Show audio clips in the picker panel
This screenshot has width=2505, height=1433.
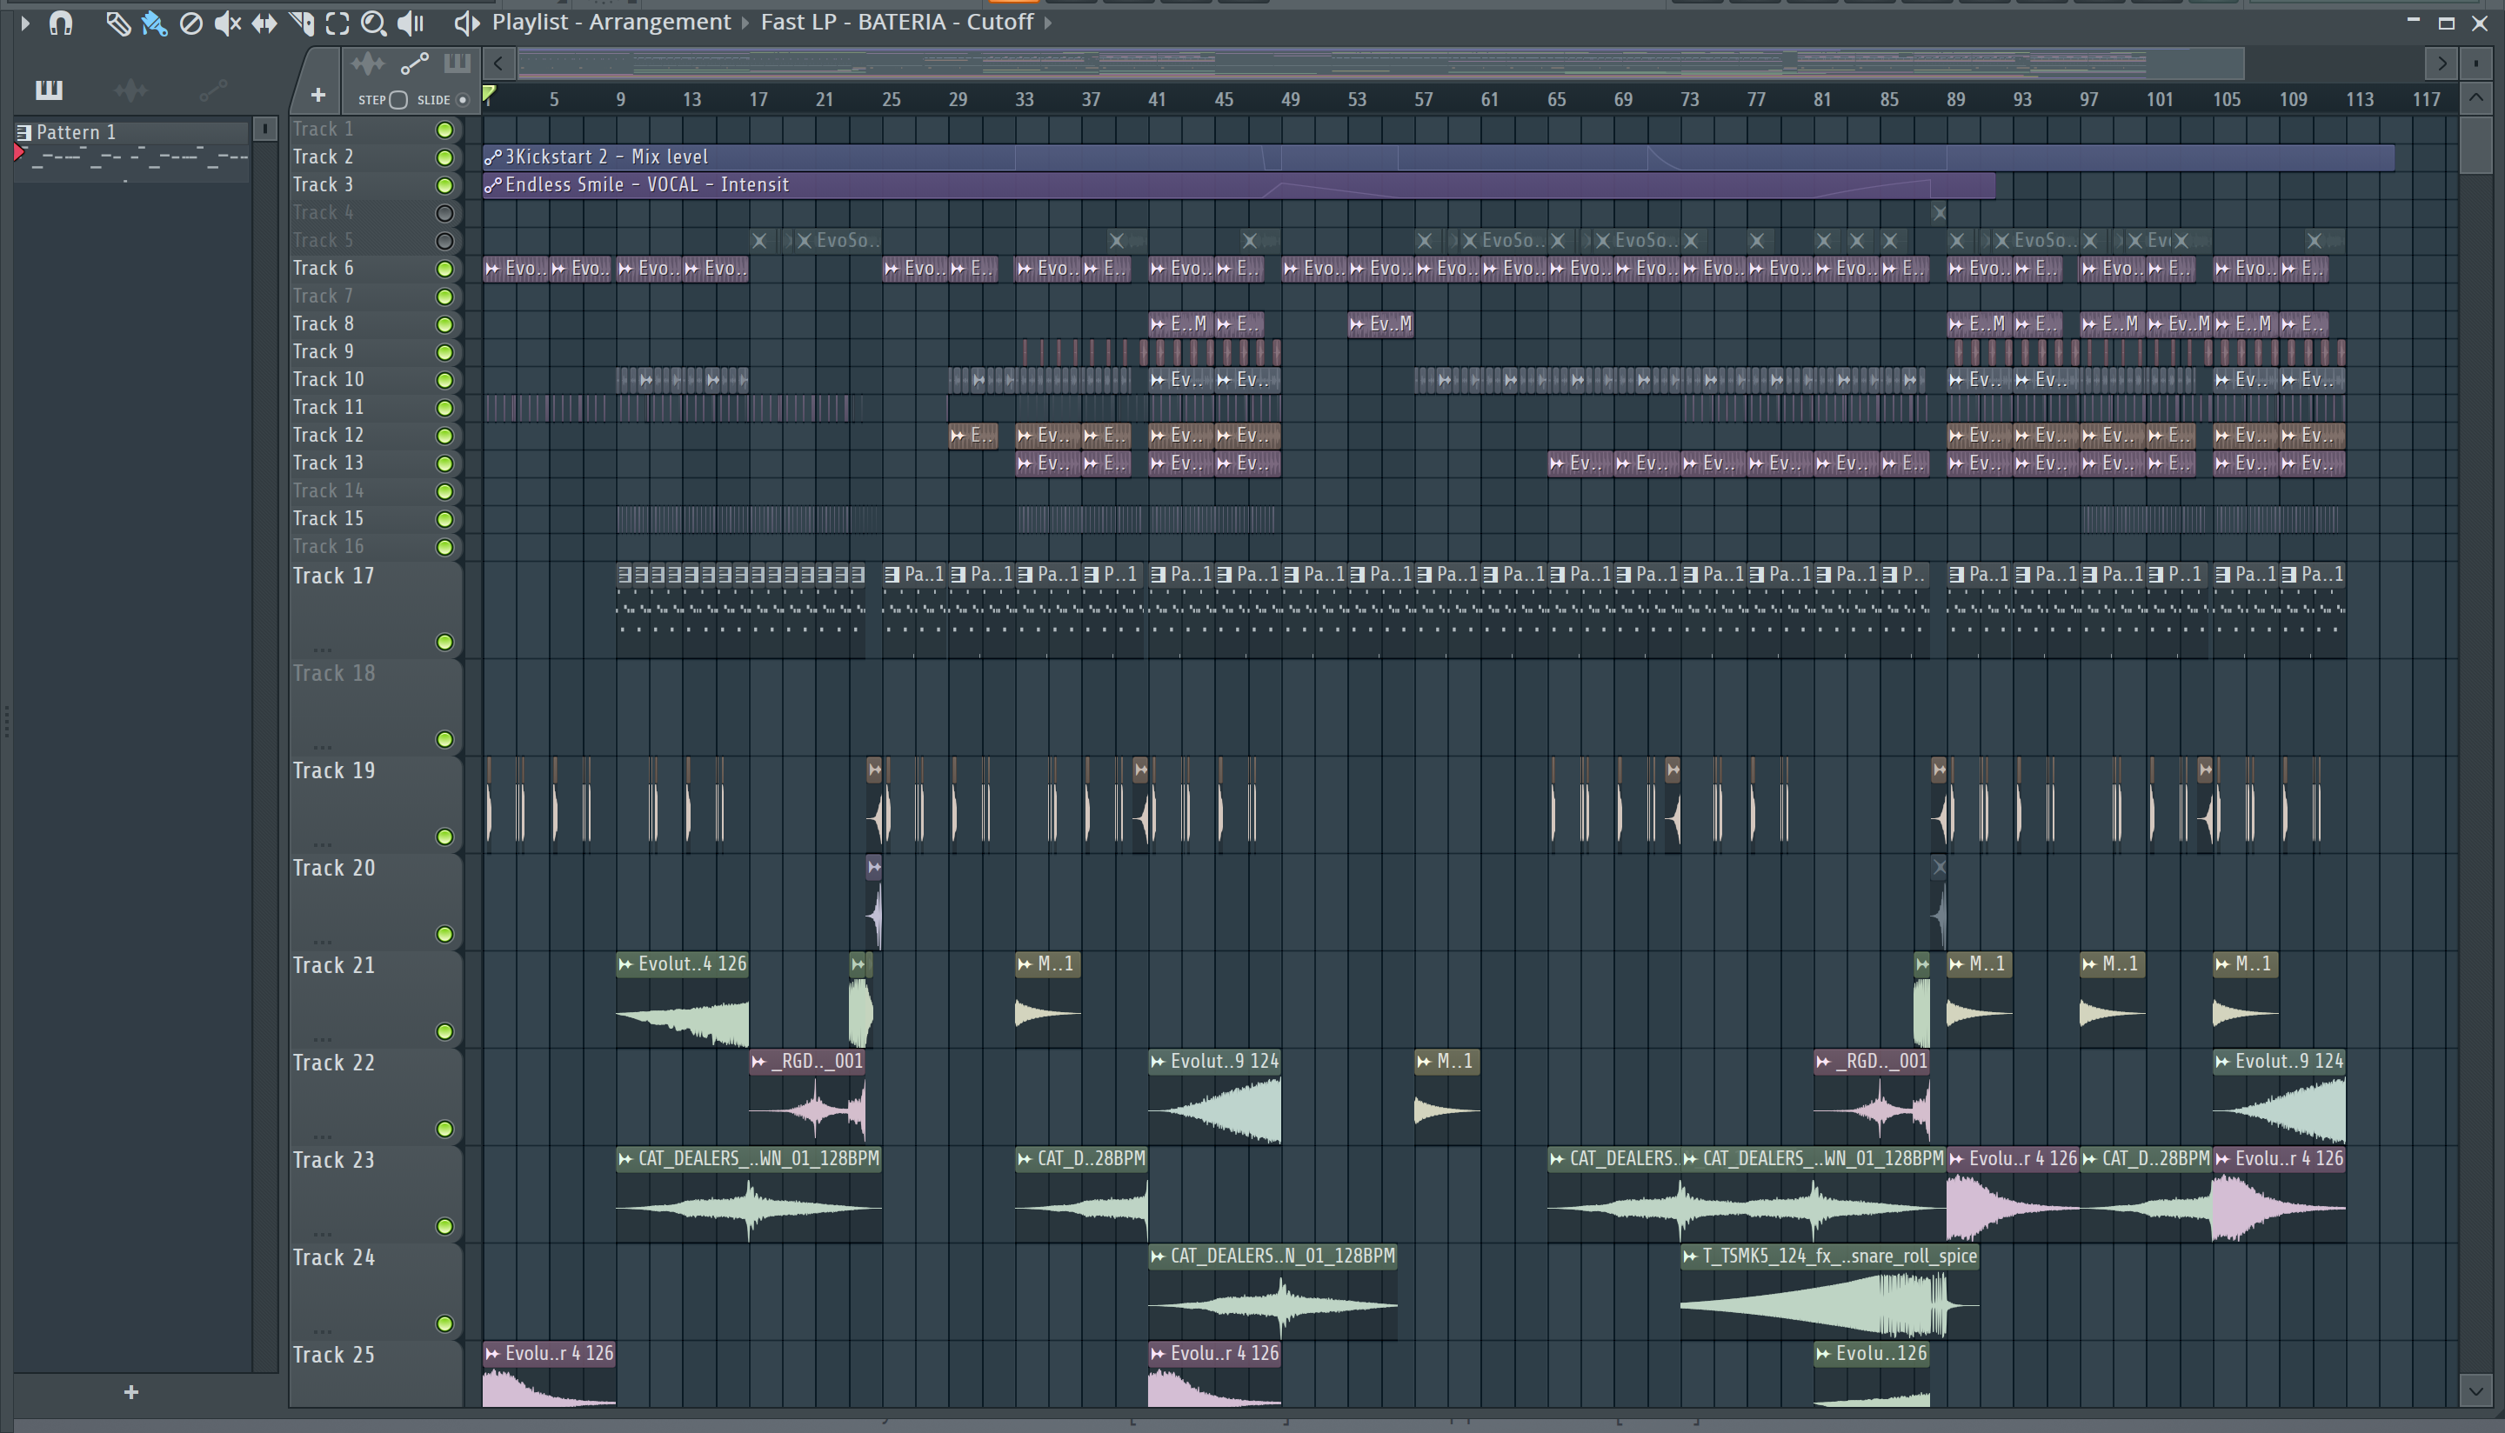click(x=131, y=90)
